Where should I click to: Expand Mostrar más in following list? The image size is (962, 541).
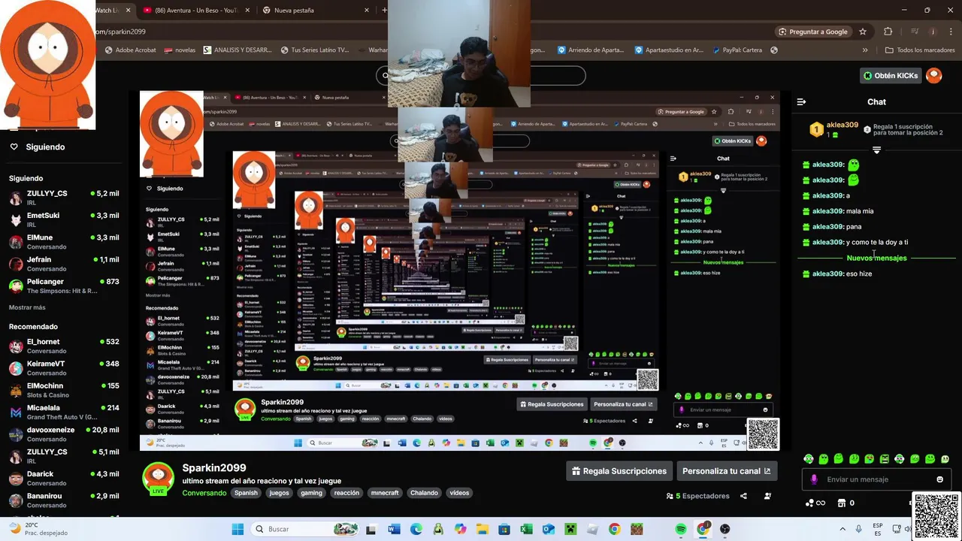(x=27, y=307)
